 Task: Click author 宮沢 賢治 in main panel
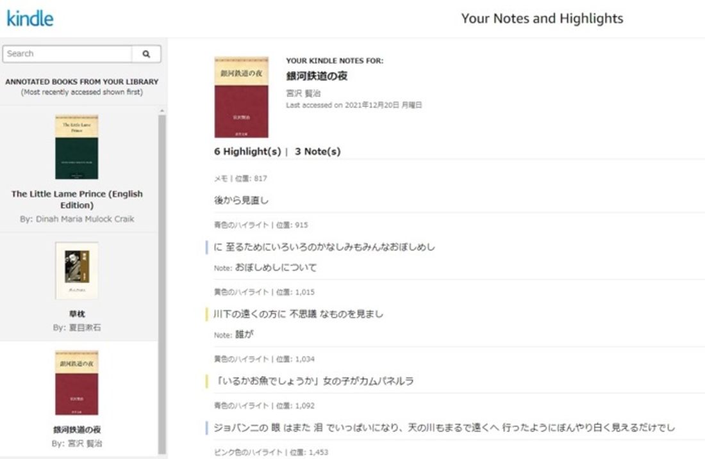pos(304,93)
